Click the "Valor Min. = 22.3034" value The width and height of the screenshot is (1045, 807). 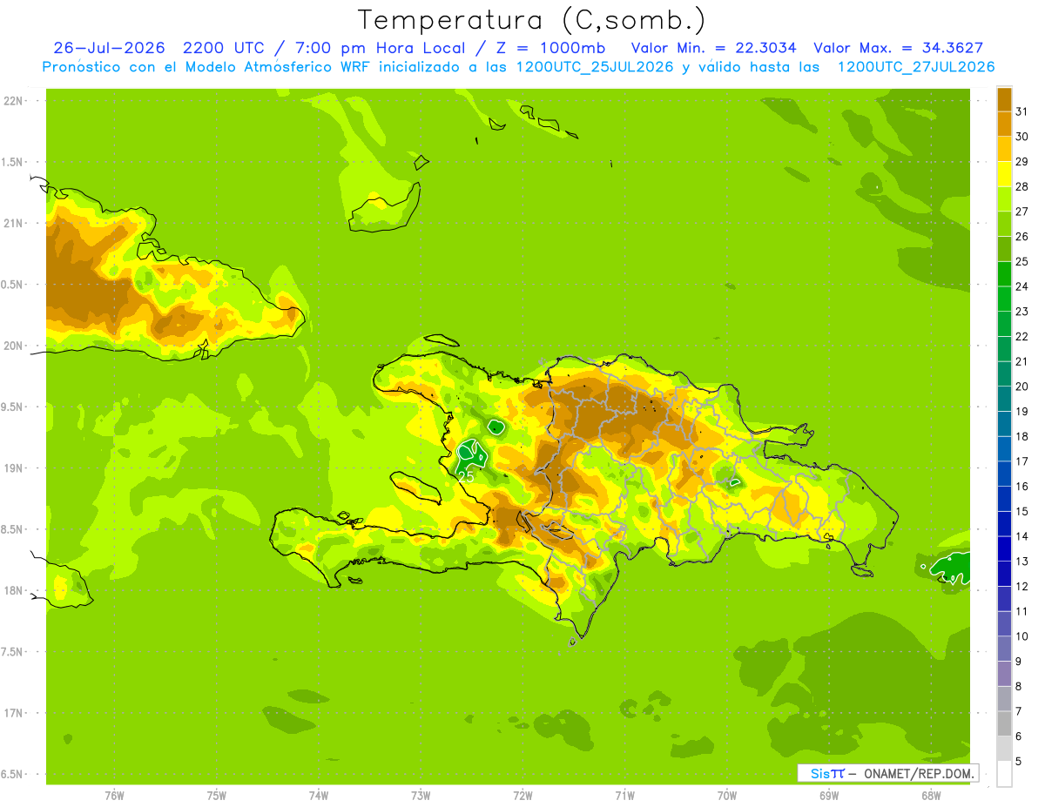click(713, 48)
